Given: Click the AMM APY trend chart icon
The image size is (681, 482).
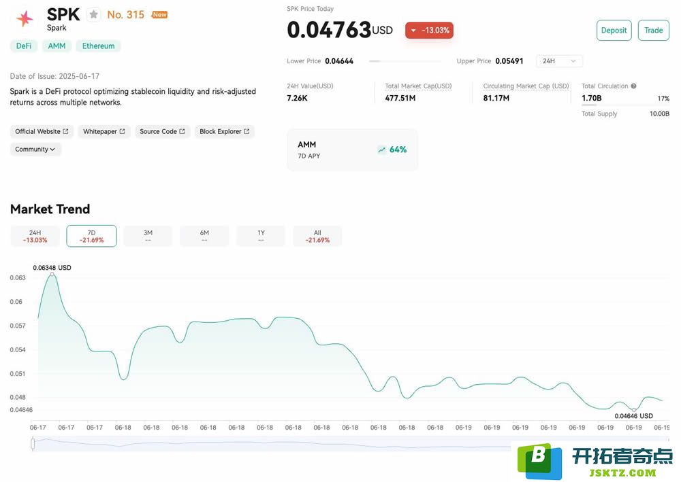Looking at the screenshot, I should 381,150.
